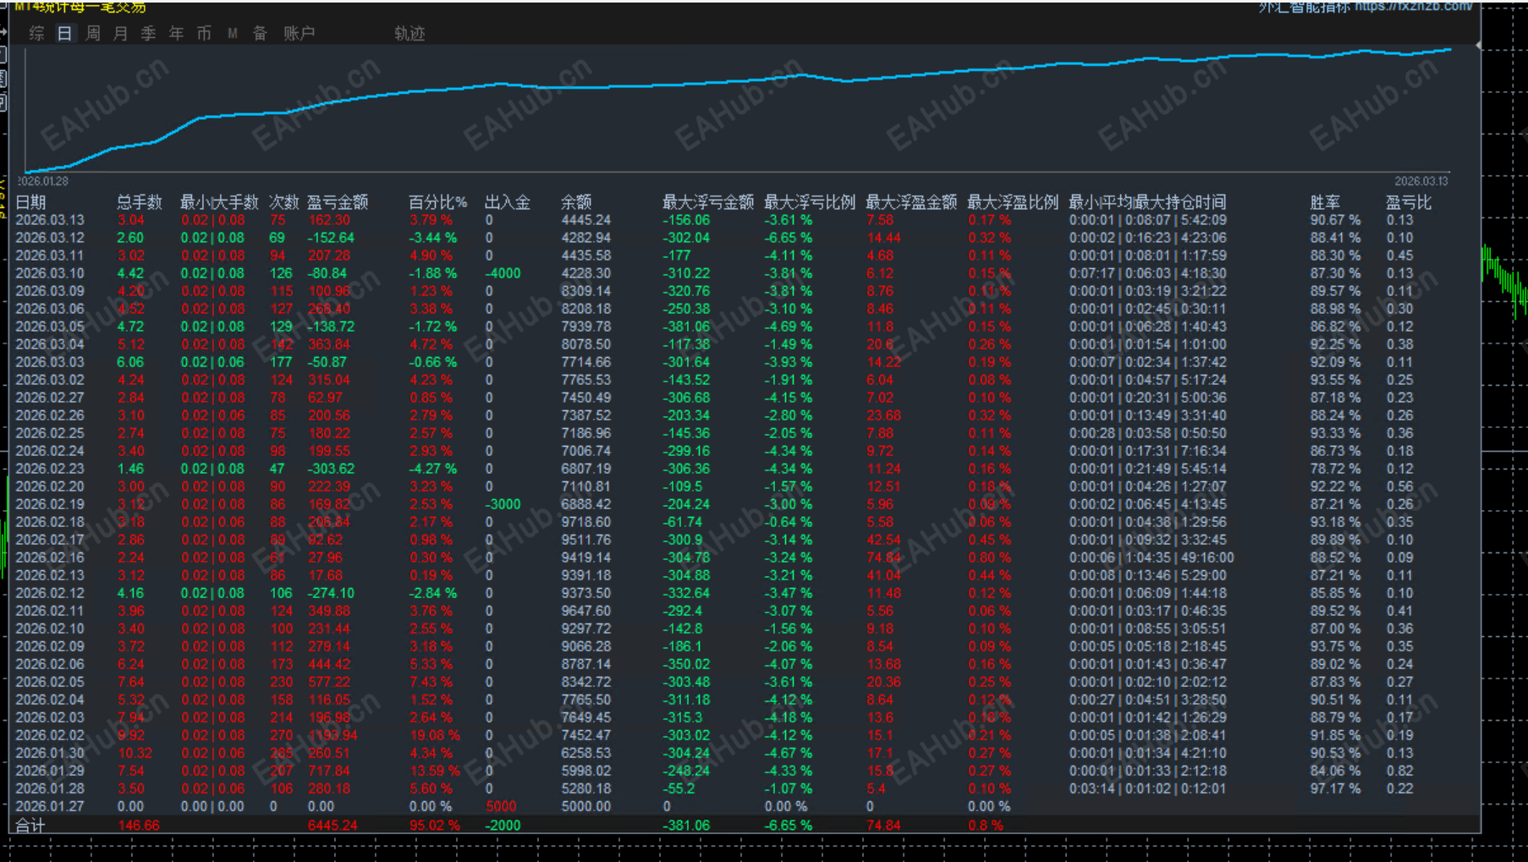1528x862 pixels.
Task: Click the 2026.02.12 loss value -274.10
Action: [331, 593]
